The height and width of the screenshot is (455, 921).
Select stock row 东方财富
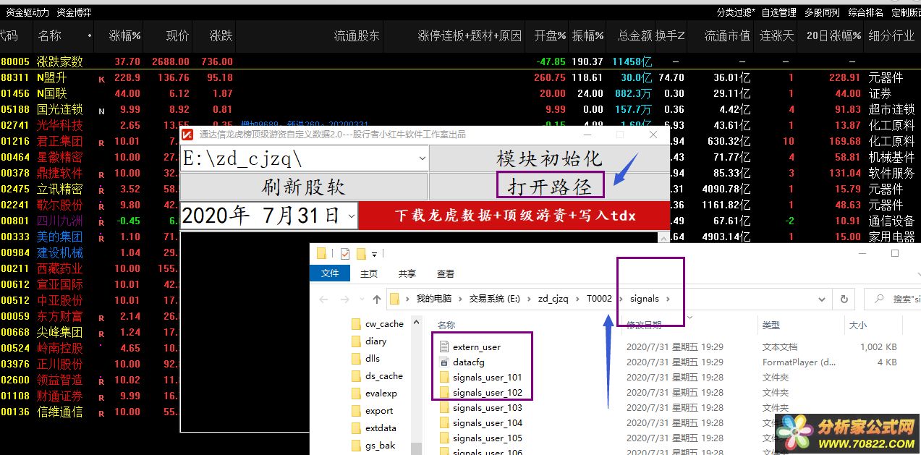click(x=60, y=316)
